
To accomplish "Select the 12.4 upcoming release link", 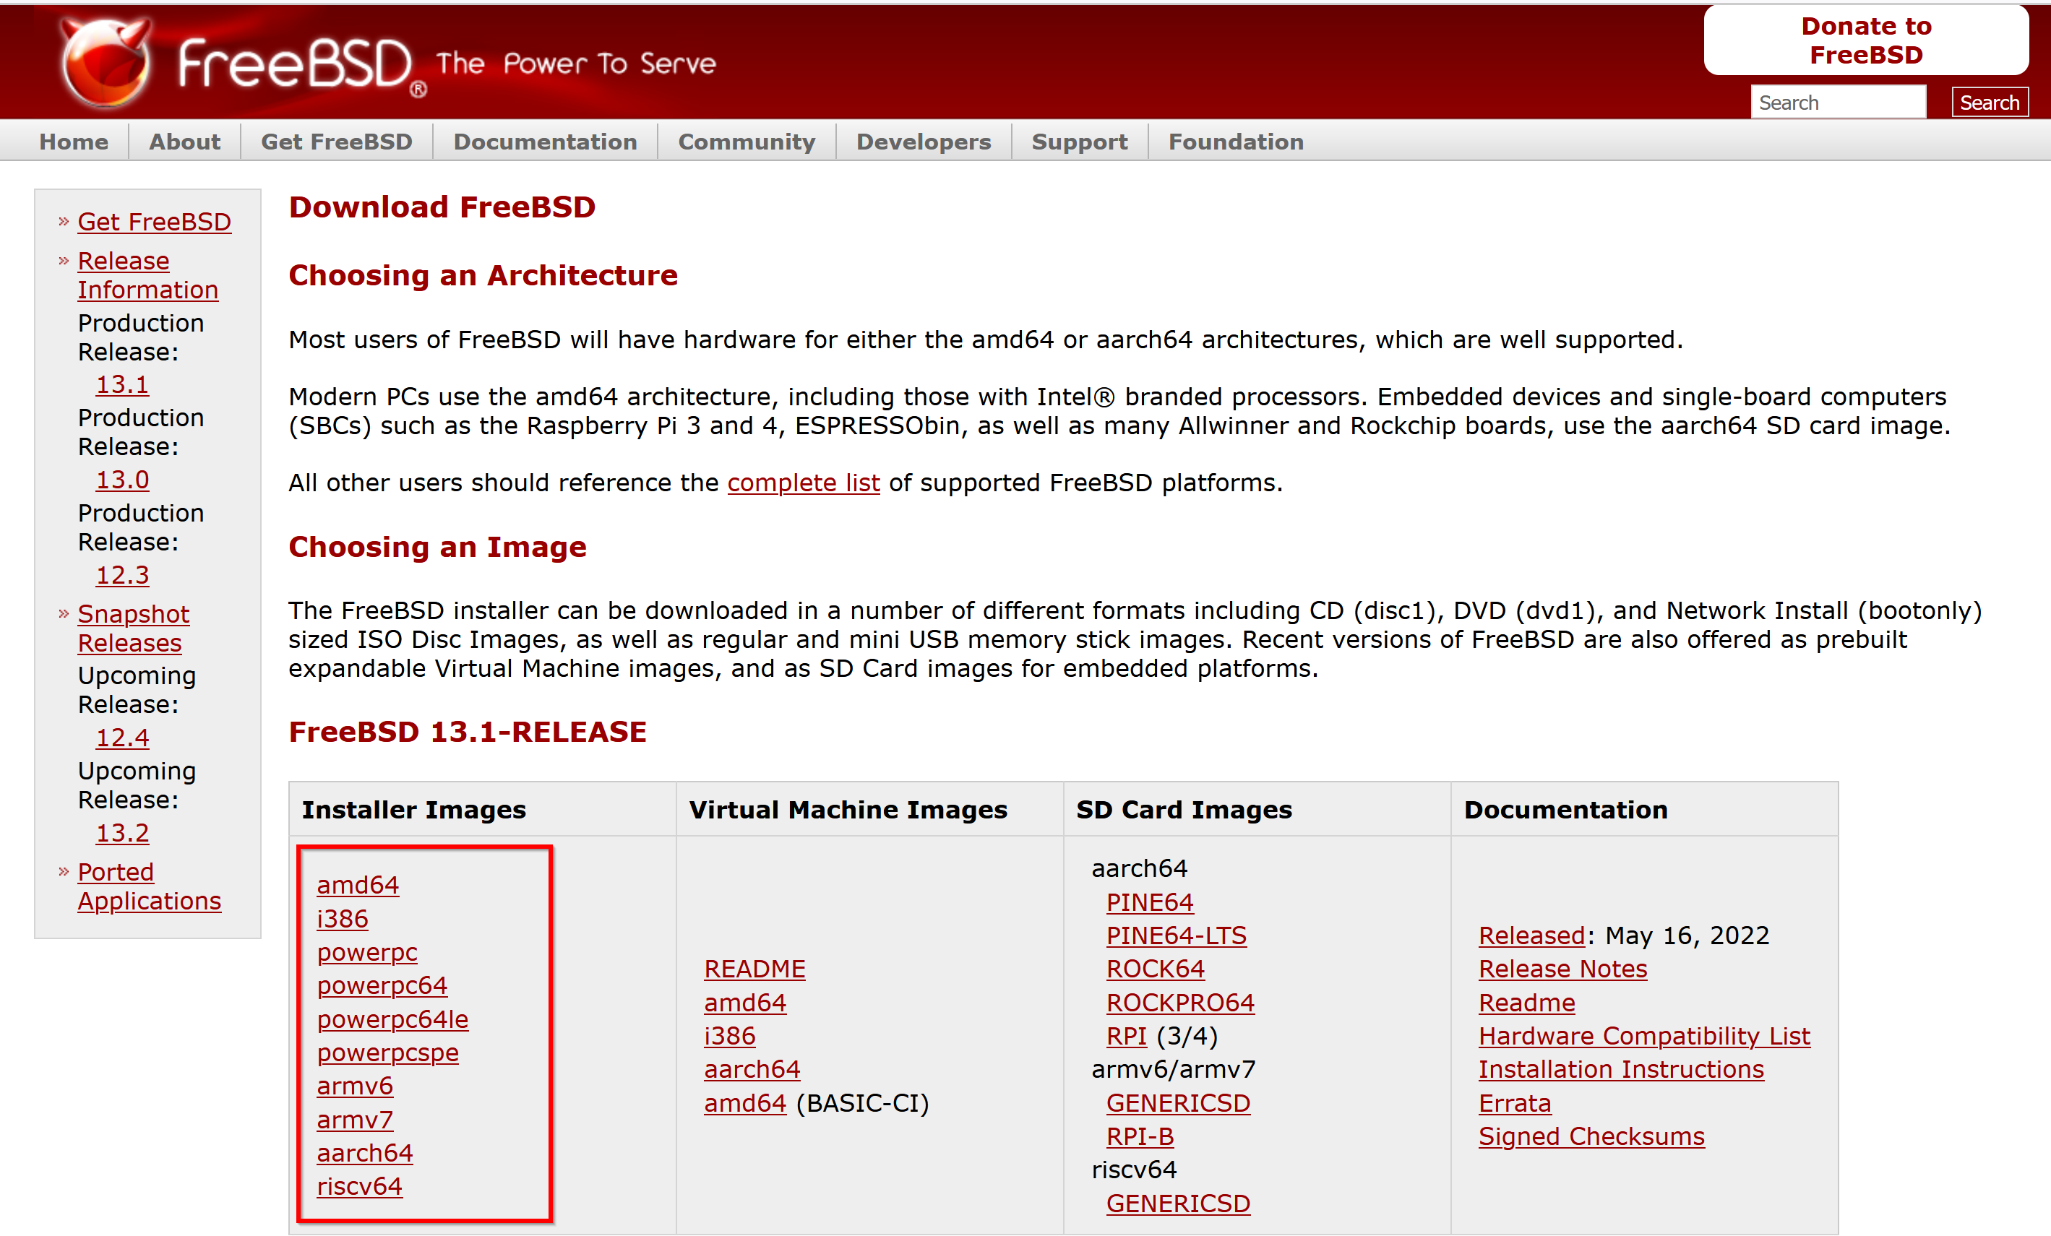I will [x=122, y=738].
